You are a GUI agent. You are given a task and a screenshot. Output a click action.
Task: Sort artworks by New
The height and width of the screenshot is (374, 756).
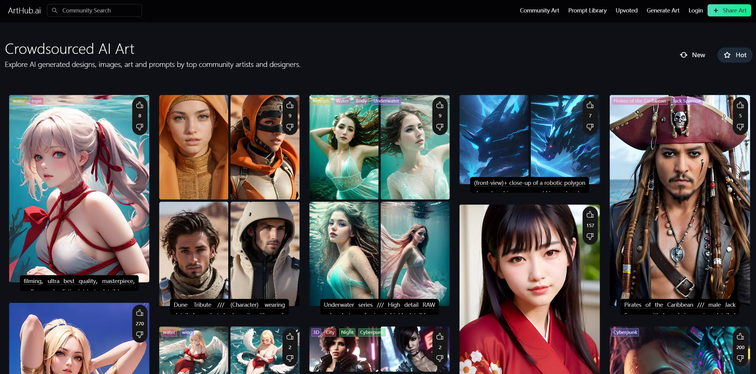(x=693, y=55)
